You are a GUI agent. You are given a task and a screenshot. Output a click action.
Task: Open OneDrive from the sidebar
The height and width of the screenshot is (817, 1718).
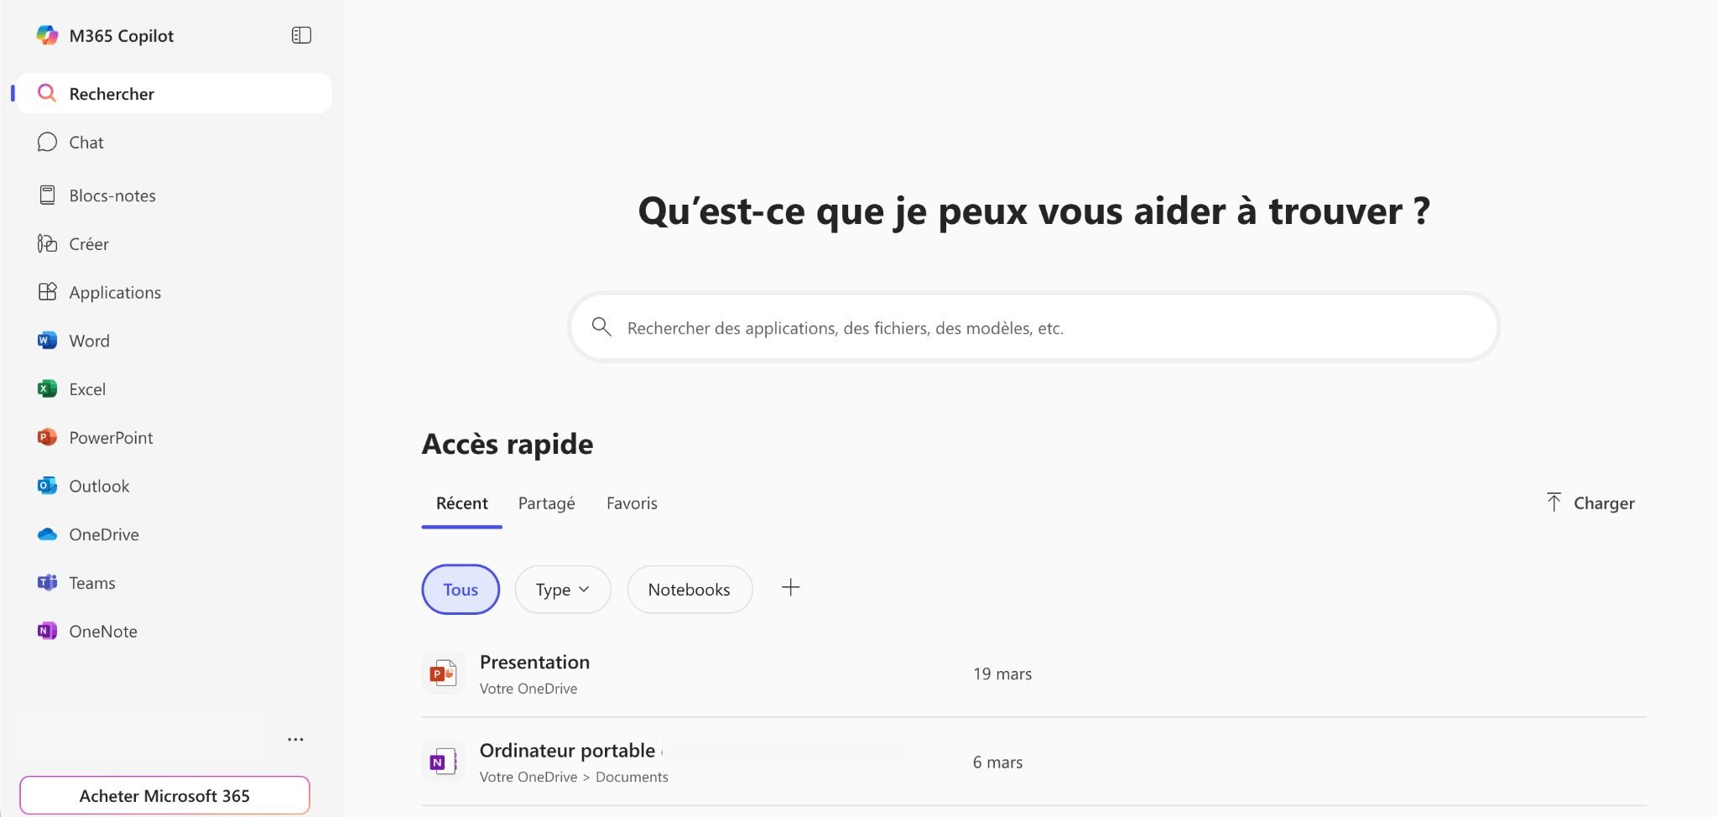[102, 534]
